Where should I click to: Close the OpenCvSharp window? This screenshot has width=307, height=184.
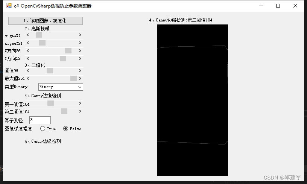[x=295, y=6]
